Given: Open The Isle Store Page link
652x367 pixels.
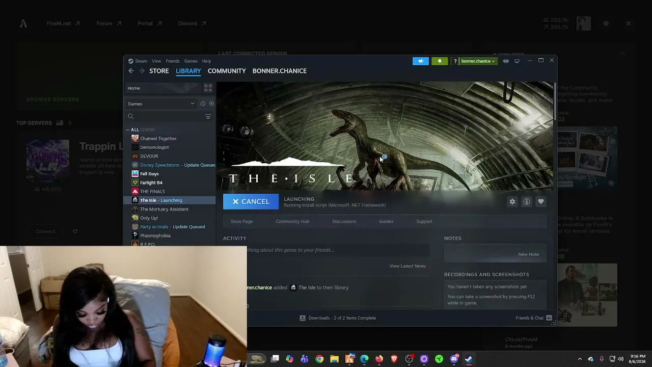Looking at the screenshot, I should point(241,221).
